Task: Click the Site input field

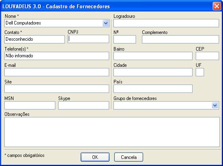Action: pos(57,89)
